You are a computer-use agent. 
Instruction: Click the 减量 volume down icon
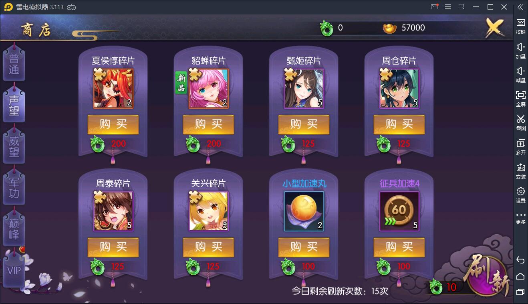520,75
